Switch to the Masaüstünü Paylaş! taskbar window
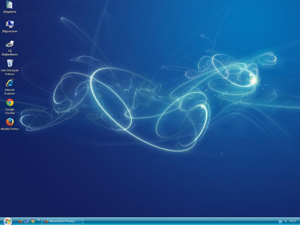This screenshot has height=225, width=300. [x=62, y=221]
